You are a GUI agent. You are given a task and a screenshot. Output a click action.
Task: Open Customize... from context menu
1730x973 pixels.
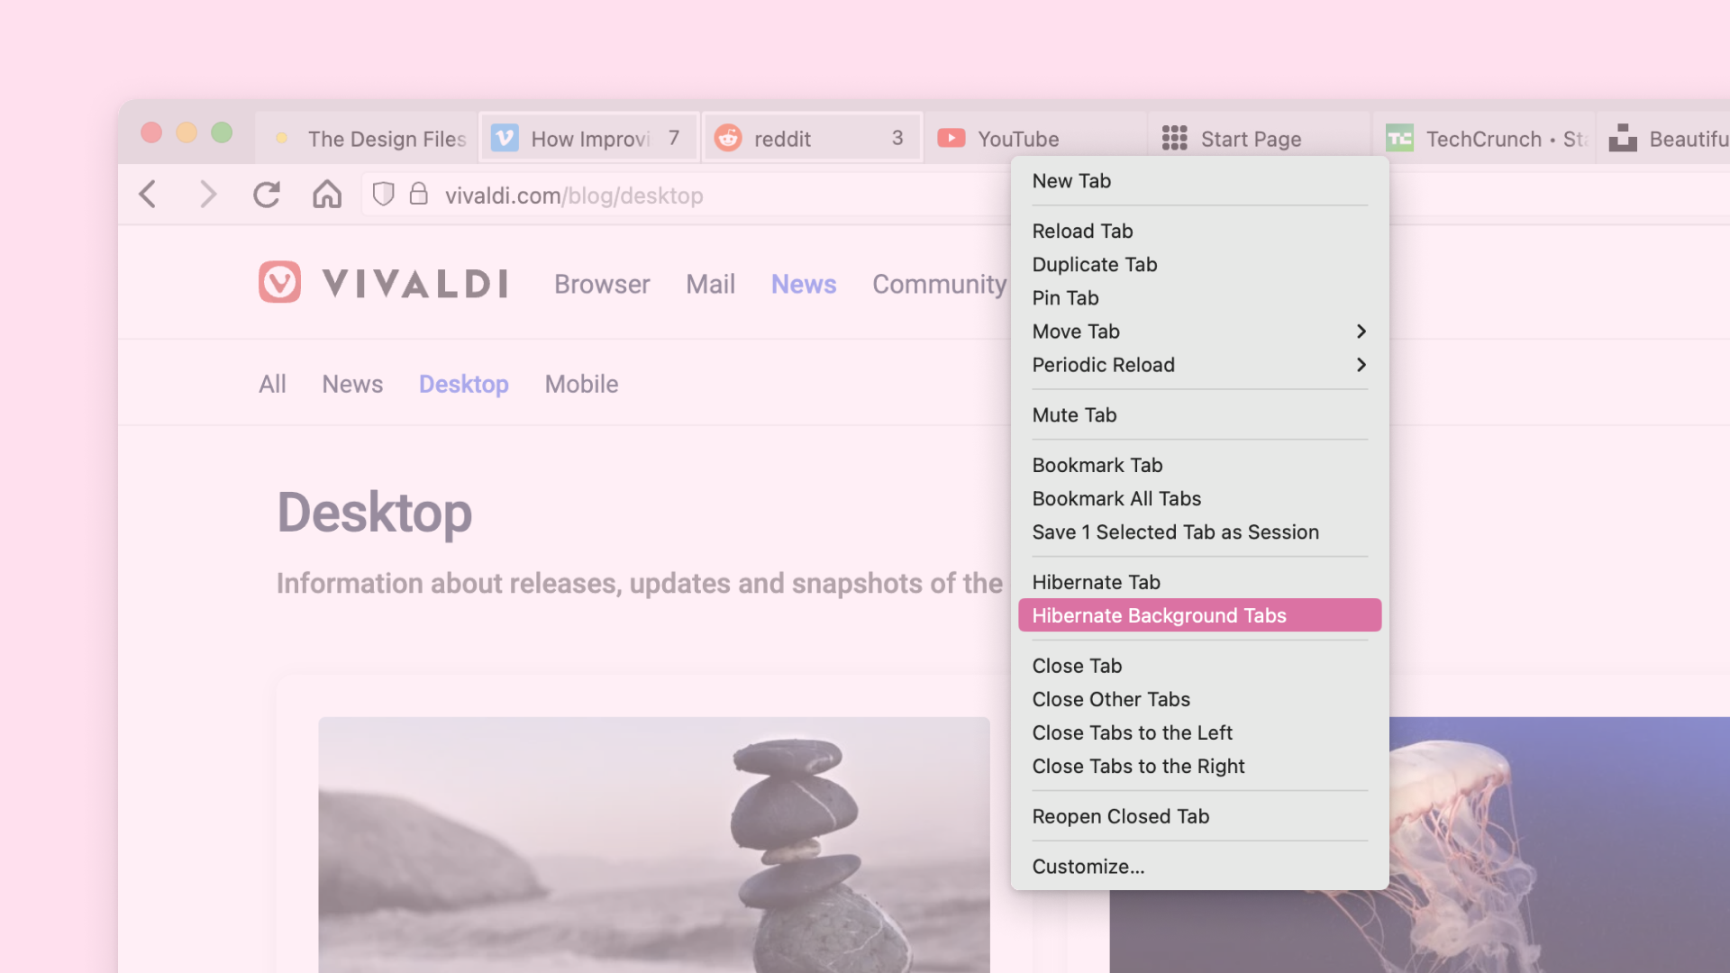pos(1199,867)
